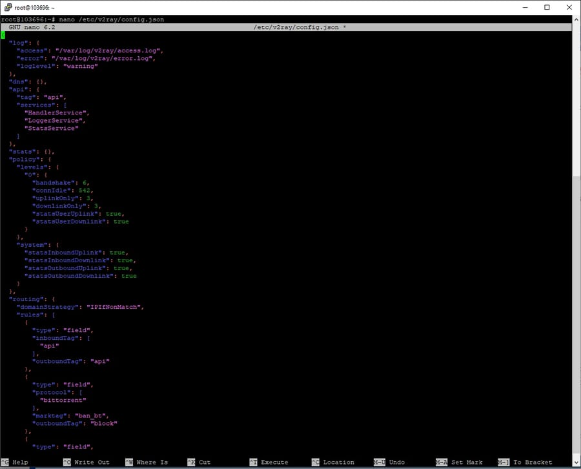
Task: Click the ^T Execute shortcut
Action: pos(268,462)
